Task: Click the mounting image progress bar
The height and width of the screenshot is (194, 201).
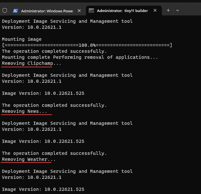Action: [x=87, y=45]
